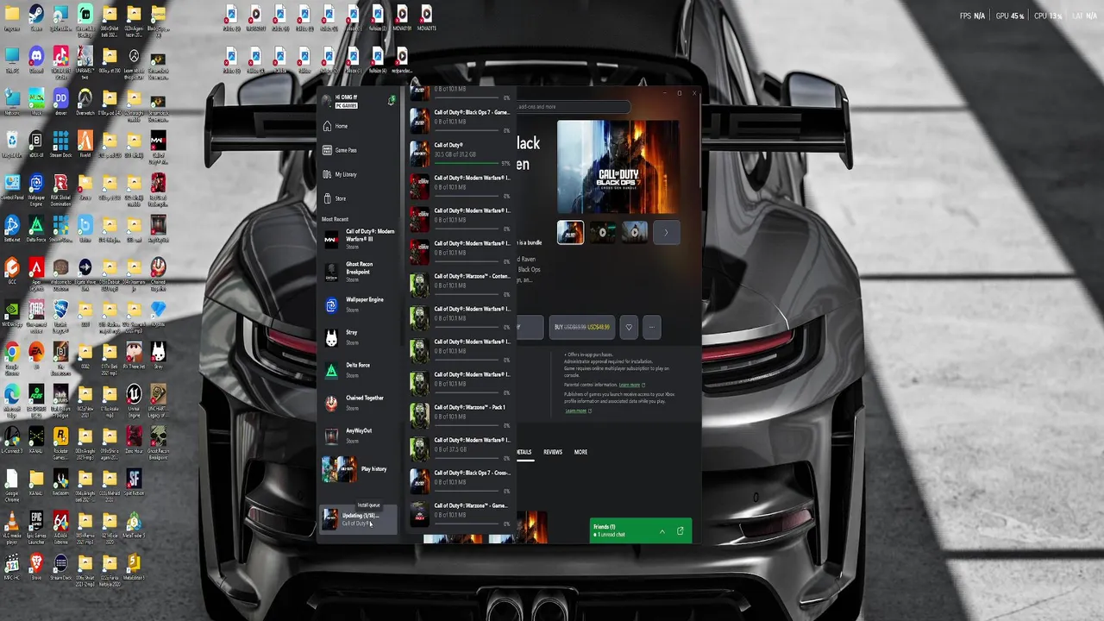This screenshot has height=621, width=1104.
Task: Open the Updating (1/18) install queue
Action: tap(359, 519)
